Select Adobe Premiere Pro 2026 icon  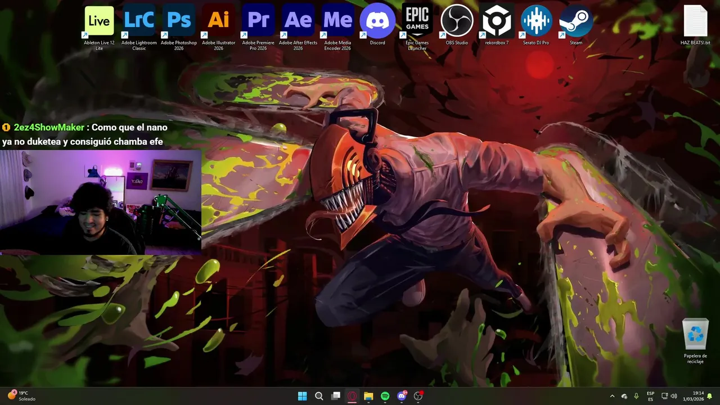coord(258,27)
